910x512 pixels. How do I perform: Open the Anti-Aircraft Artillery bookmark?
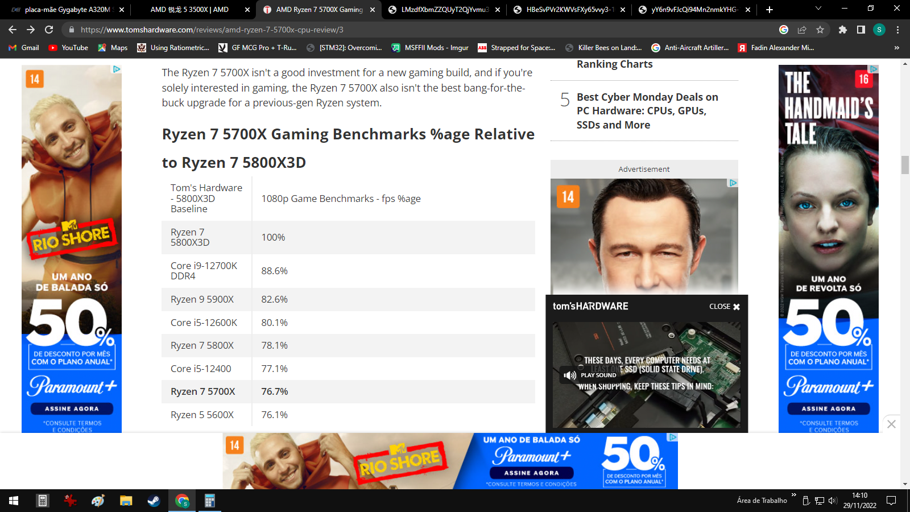click(x=690, y=48)
